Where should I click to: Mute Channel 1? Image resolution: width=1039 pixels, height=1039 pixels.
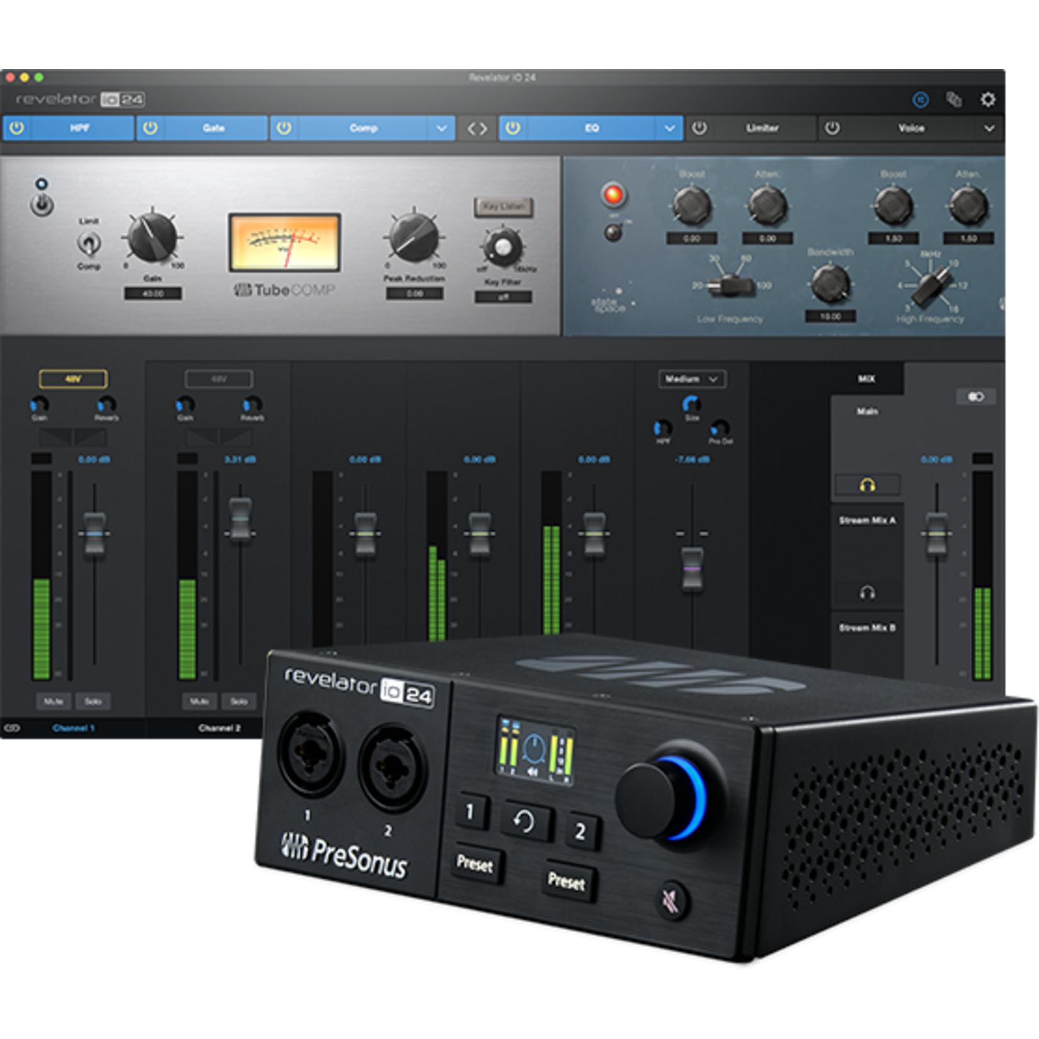(53, 701)
